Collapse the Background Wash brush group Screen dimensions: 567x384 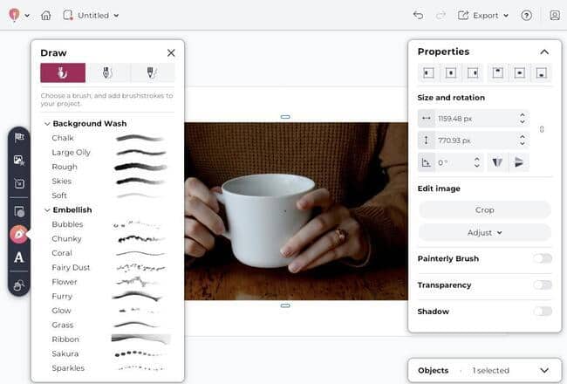click(46, 124)
